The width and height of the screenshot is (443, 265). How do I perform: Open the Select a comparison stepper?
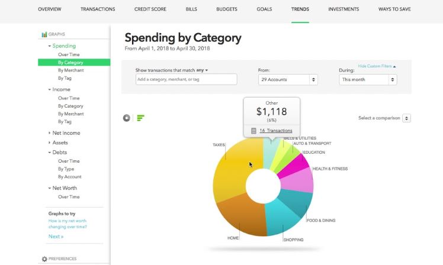point(406,118)
